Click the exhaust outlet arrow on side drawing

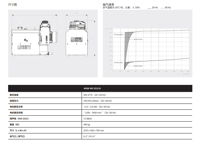pos(56,54)
